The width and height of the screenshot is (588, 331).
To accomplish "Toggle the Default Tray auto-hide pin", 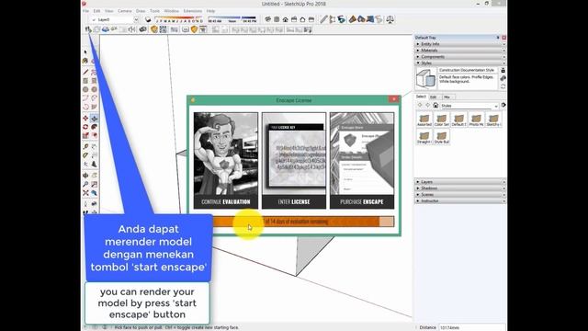I will (x=498, y=38).
